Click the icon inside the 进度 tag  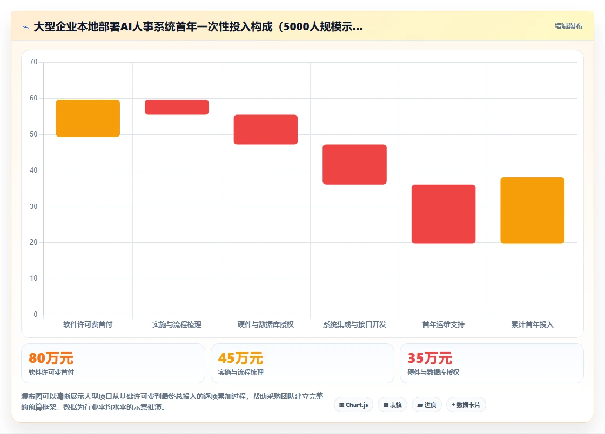coord(420,405)
